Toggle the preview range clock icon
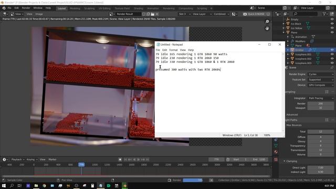 228,160
